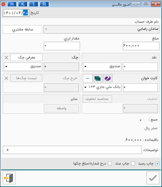Expand the صندوق dropdown under نقد
Image resolution: width=162 pixels, height=187 pixels.
[102, 67]
